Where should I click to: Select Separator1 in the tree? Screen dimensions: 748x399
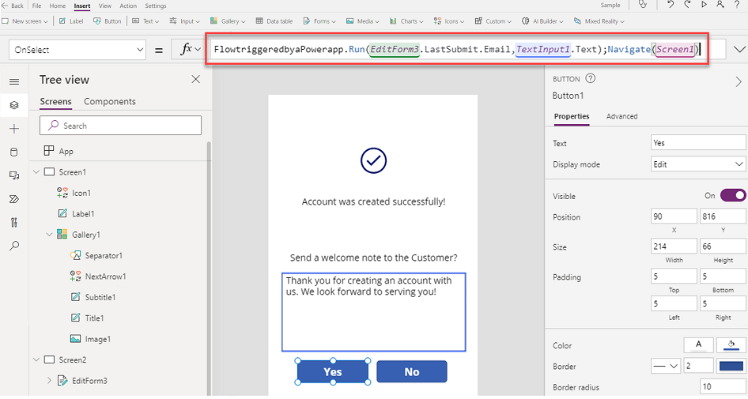pyautogui.click(x=104, y=255)
